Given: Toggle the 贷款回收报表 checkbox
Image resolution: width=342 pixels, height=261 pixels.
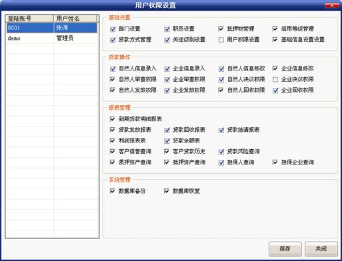Looking at the screenshot, I should coord(167,130).
